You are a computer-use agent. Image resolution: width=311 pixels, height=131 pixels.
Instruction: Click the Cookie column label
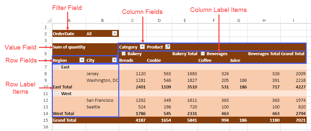pyautogui.click(x=154, y=61)
